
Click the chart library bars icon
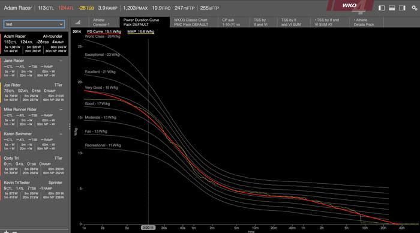[78, 22]
